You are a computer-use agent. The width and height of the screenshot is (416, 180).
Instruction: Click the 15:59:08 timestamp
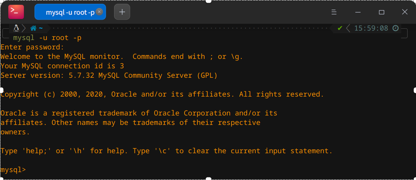pos(371,28)
